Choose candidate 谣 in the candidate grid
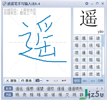 [x=91, y=38]
